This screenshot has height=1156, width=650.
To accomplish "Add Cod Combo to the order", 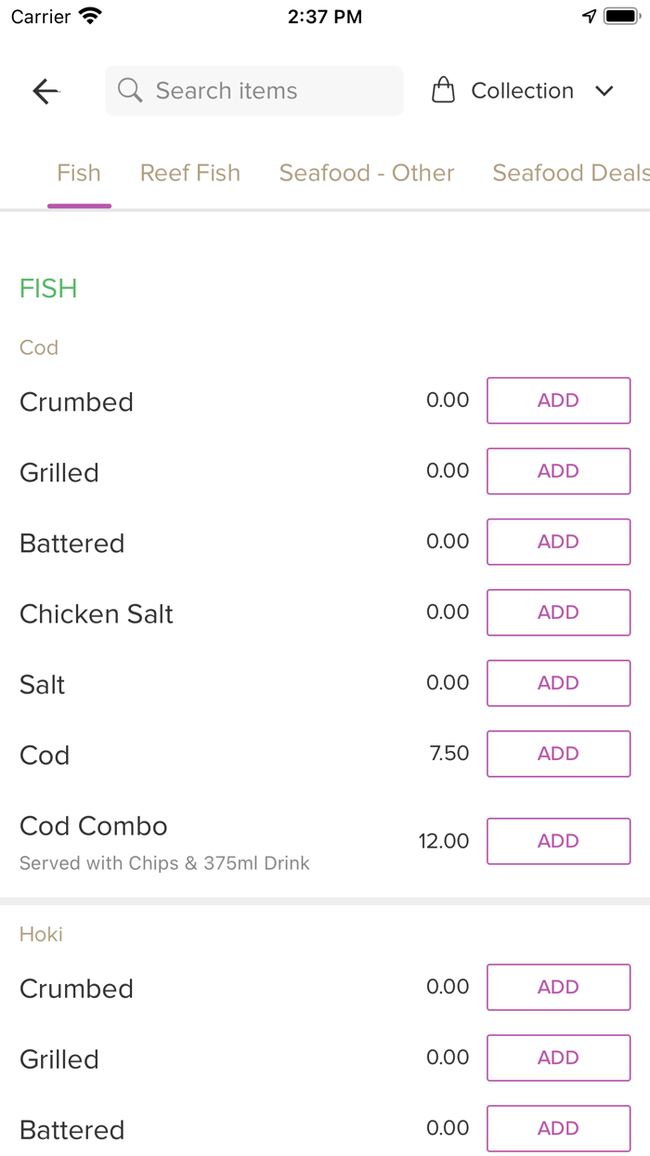I will [558, 841].
